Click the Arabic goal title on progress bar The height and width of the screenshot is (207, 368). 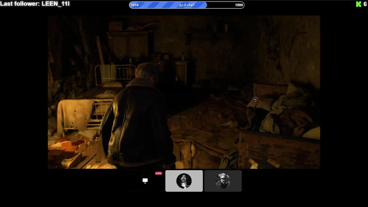tap(187, 5)
